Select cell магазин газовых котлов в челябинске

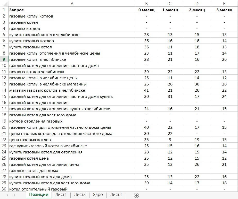point(72,90)
